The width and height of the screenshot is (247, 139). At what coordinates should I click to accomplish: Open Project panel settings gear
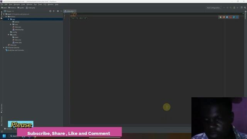pos(58,11)
